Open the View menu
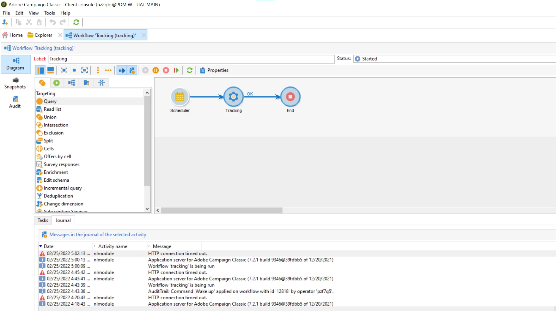Viewport: 556px width, 311px height. click(x=34, y=13)
